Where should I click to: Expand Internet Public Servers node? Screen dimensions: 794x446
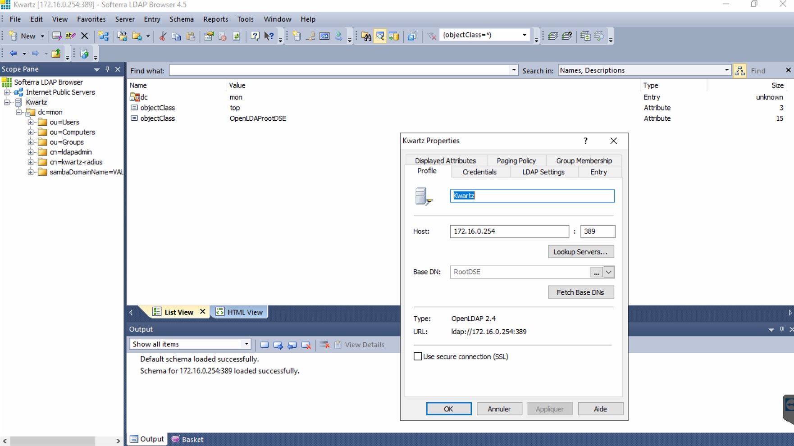[7, 92]
